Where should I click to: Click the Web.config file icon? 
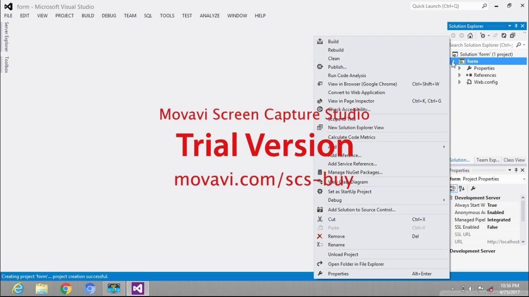tap(469, 82)
